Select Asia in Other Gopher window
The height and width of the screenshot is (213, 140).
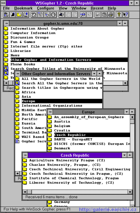pyautogui.click(x=26, y=97)
